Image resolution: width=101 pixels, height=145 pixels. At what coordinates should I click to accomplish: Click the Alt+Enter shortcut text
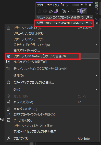pyautogui.click(x=84, y=139)
